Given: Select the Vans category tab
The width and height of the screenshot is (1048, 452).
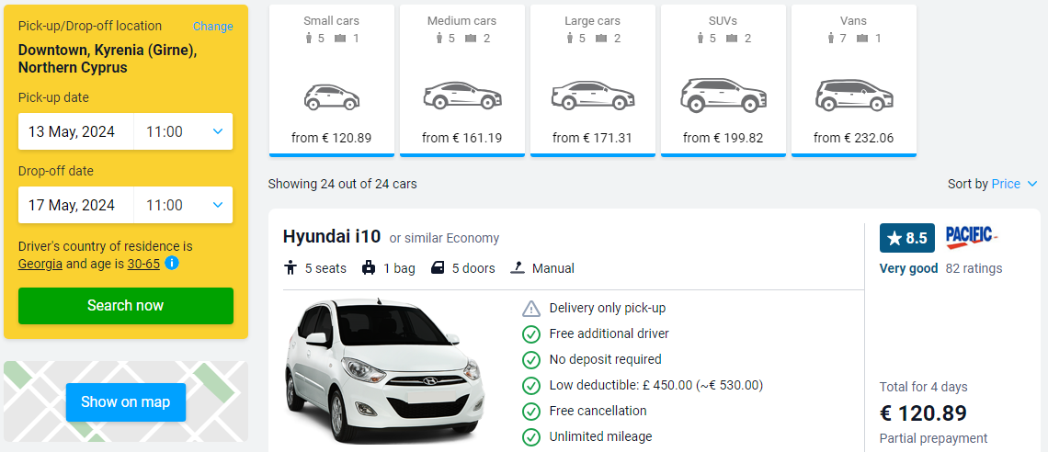Looking at the screenshot, I should [853, 80].
